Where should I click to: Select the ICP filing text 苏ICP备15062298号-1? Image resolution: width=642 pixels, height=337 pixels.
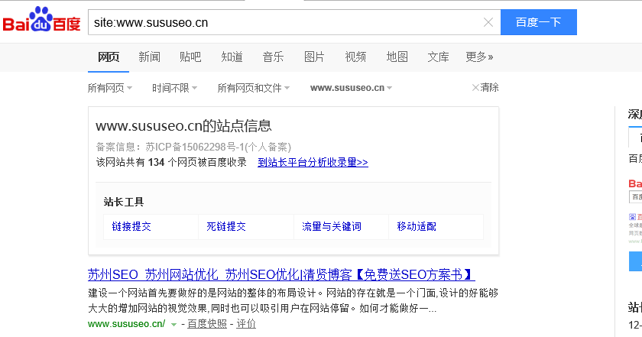195,147
